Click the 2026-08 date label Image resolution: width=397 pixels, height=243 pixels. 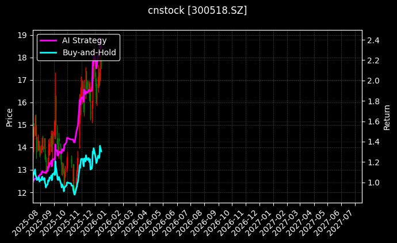point(190,223)
